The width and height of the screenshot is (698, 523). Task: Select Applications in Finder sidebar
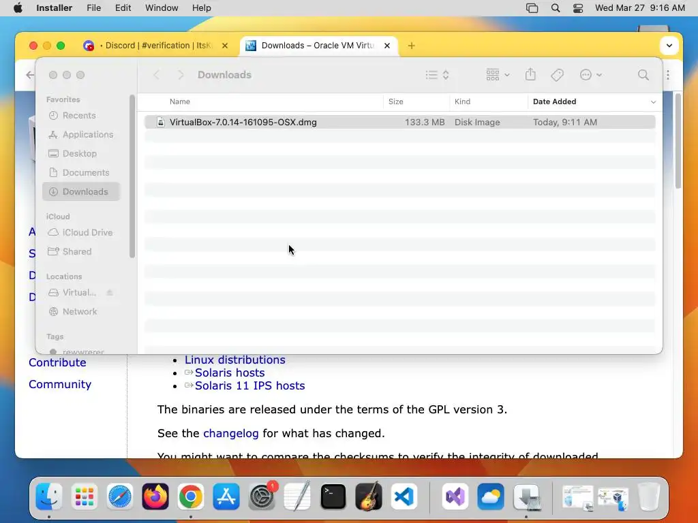[80, 134]
